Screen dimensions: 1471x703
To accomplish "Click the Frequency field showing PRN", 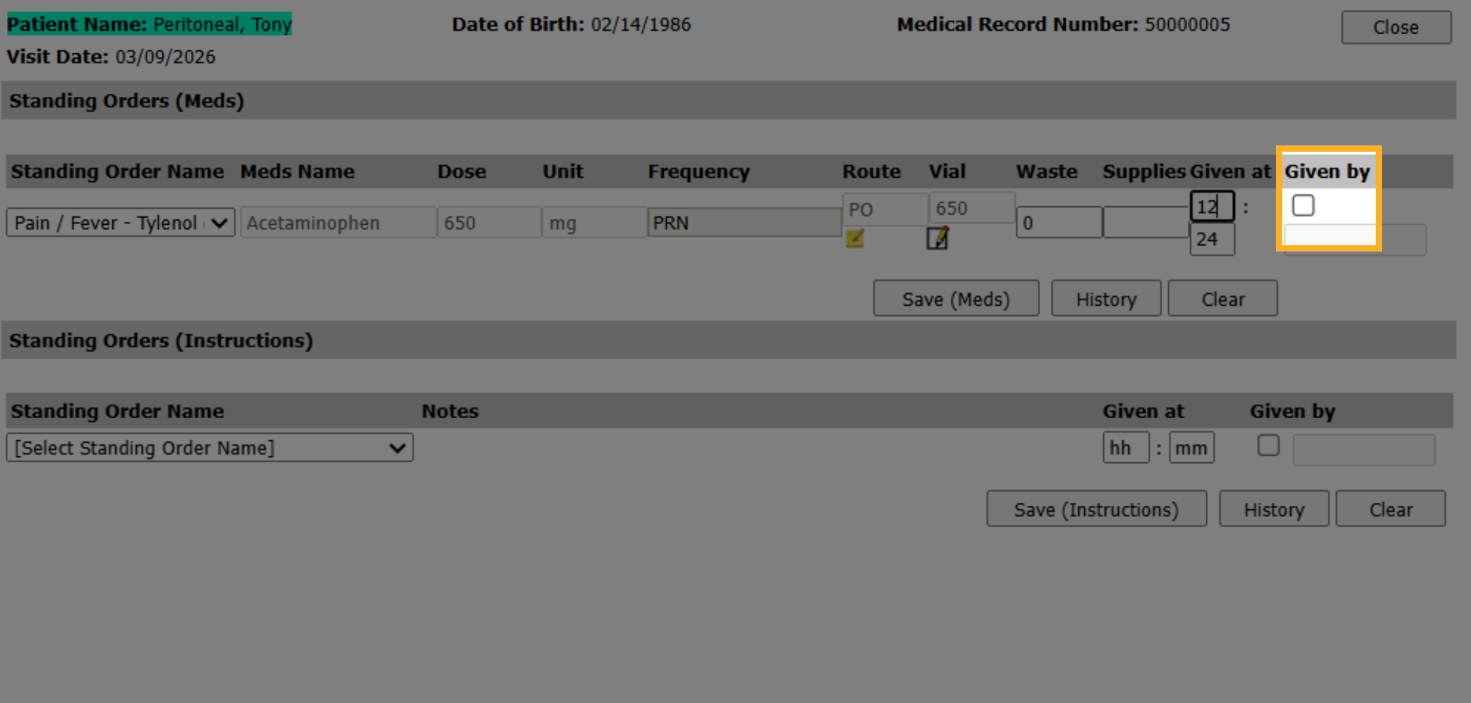I will click(x=744, y=222).
